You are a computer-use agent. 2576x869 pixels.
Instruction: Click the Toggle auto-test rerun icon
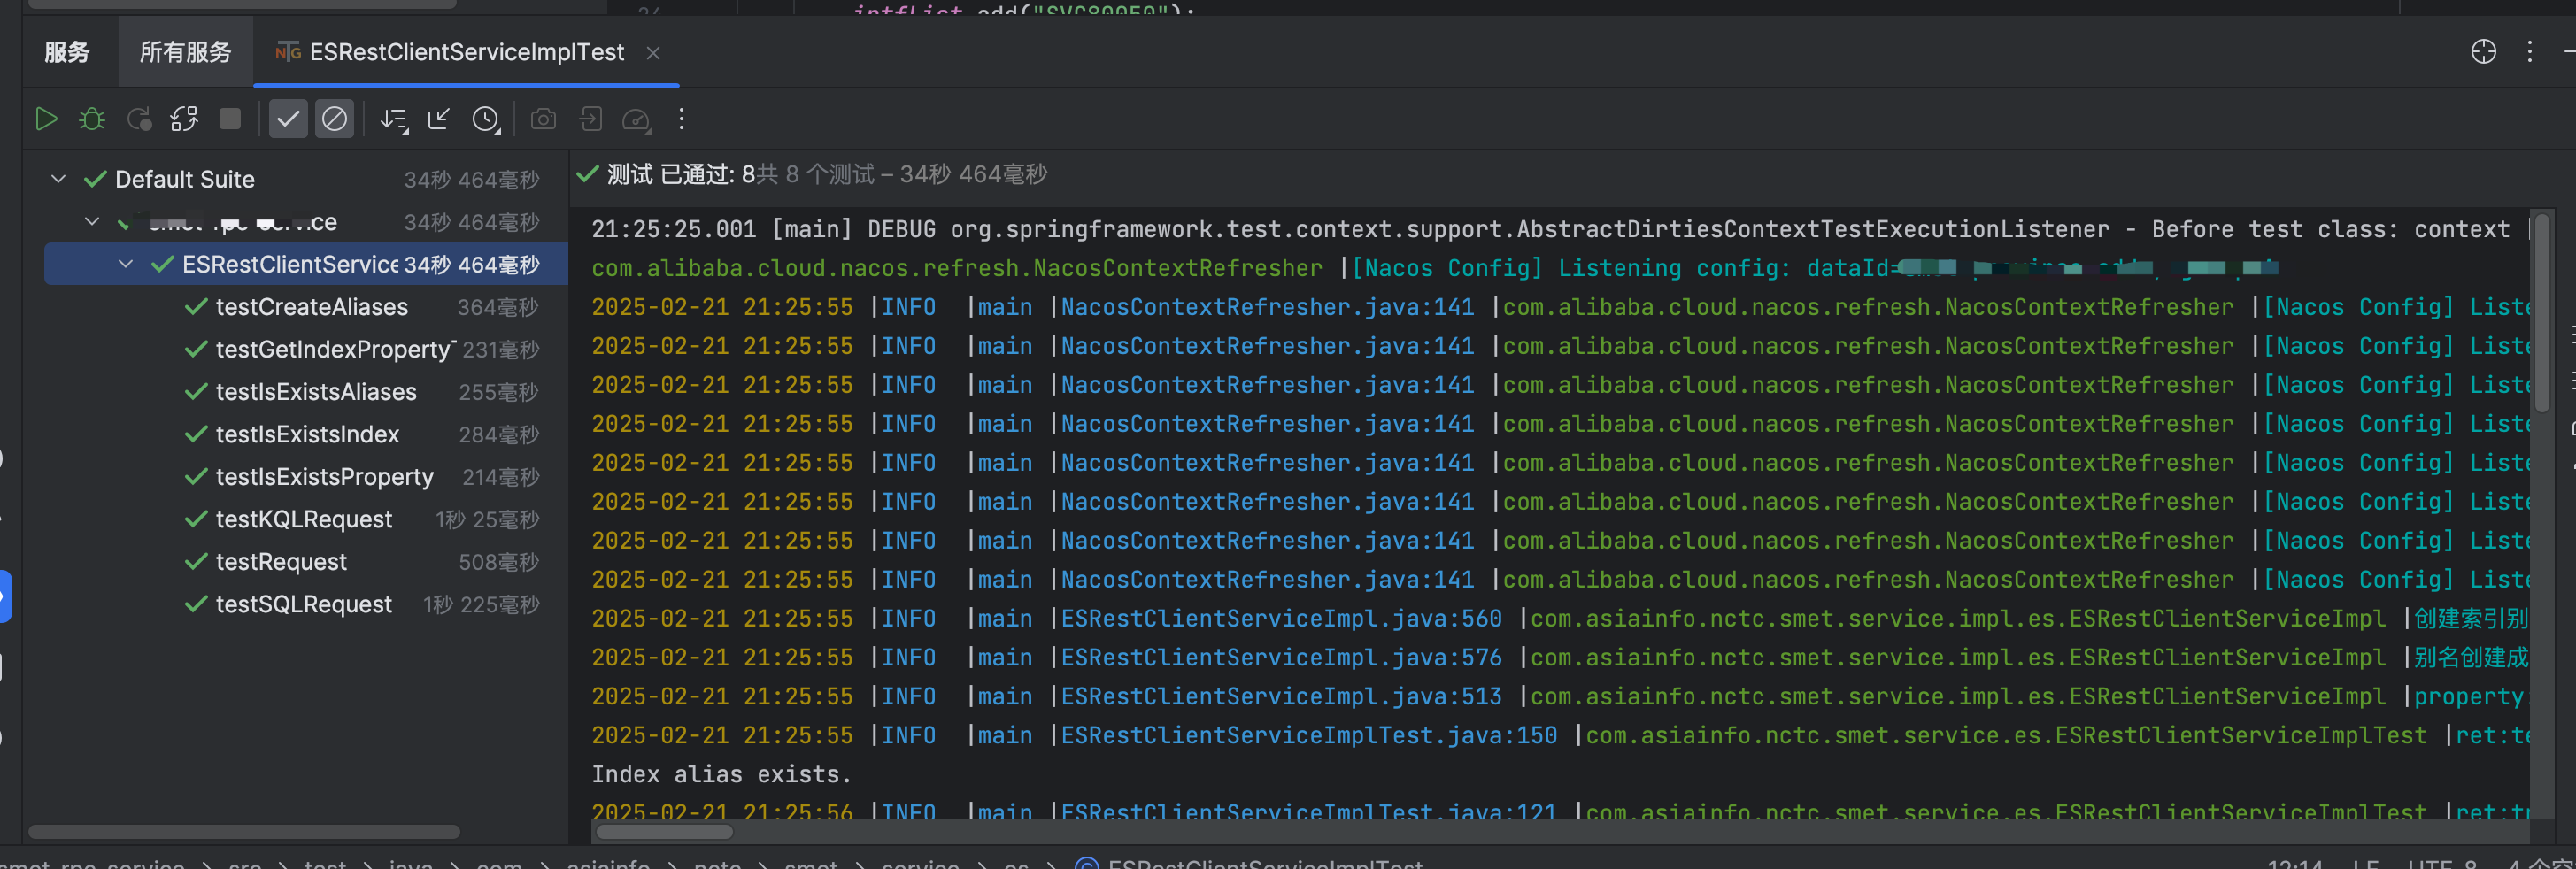pyautogui.click(x=184, y=119)
